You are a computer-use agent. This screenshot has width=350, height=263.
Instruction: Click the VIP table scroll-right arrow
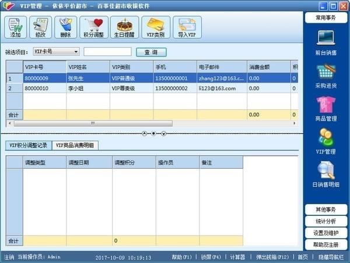(x=295, y=123)
